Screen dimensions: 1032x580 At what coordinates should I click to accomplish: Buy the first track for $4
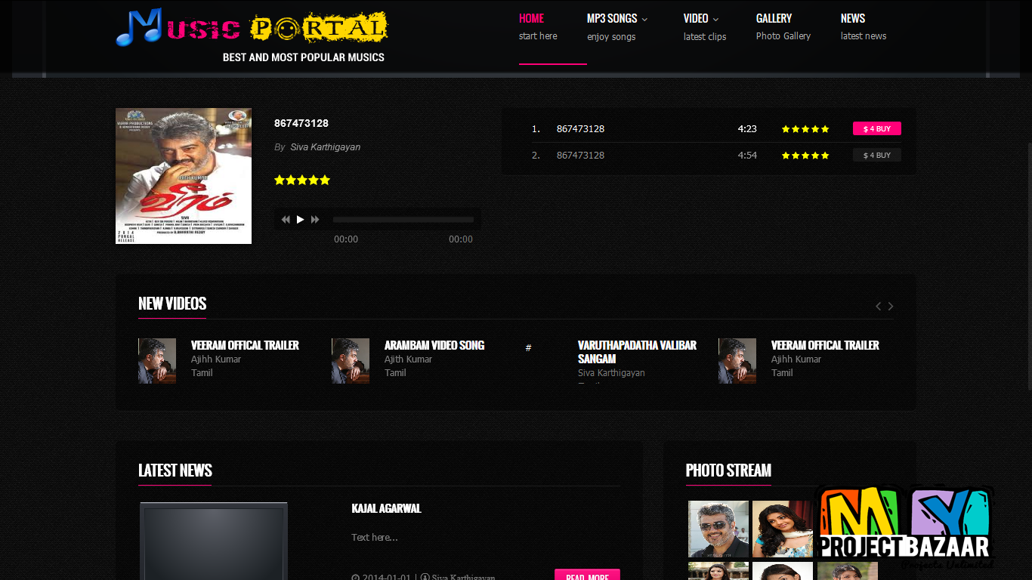(x=876, y=129)
